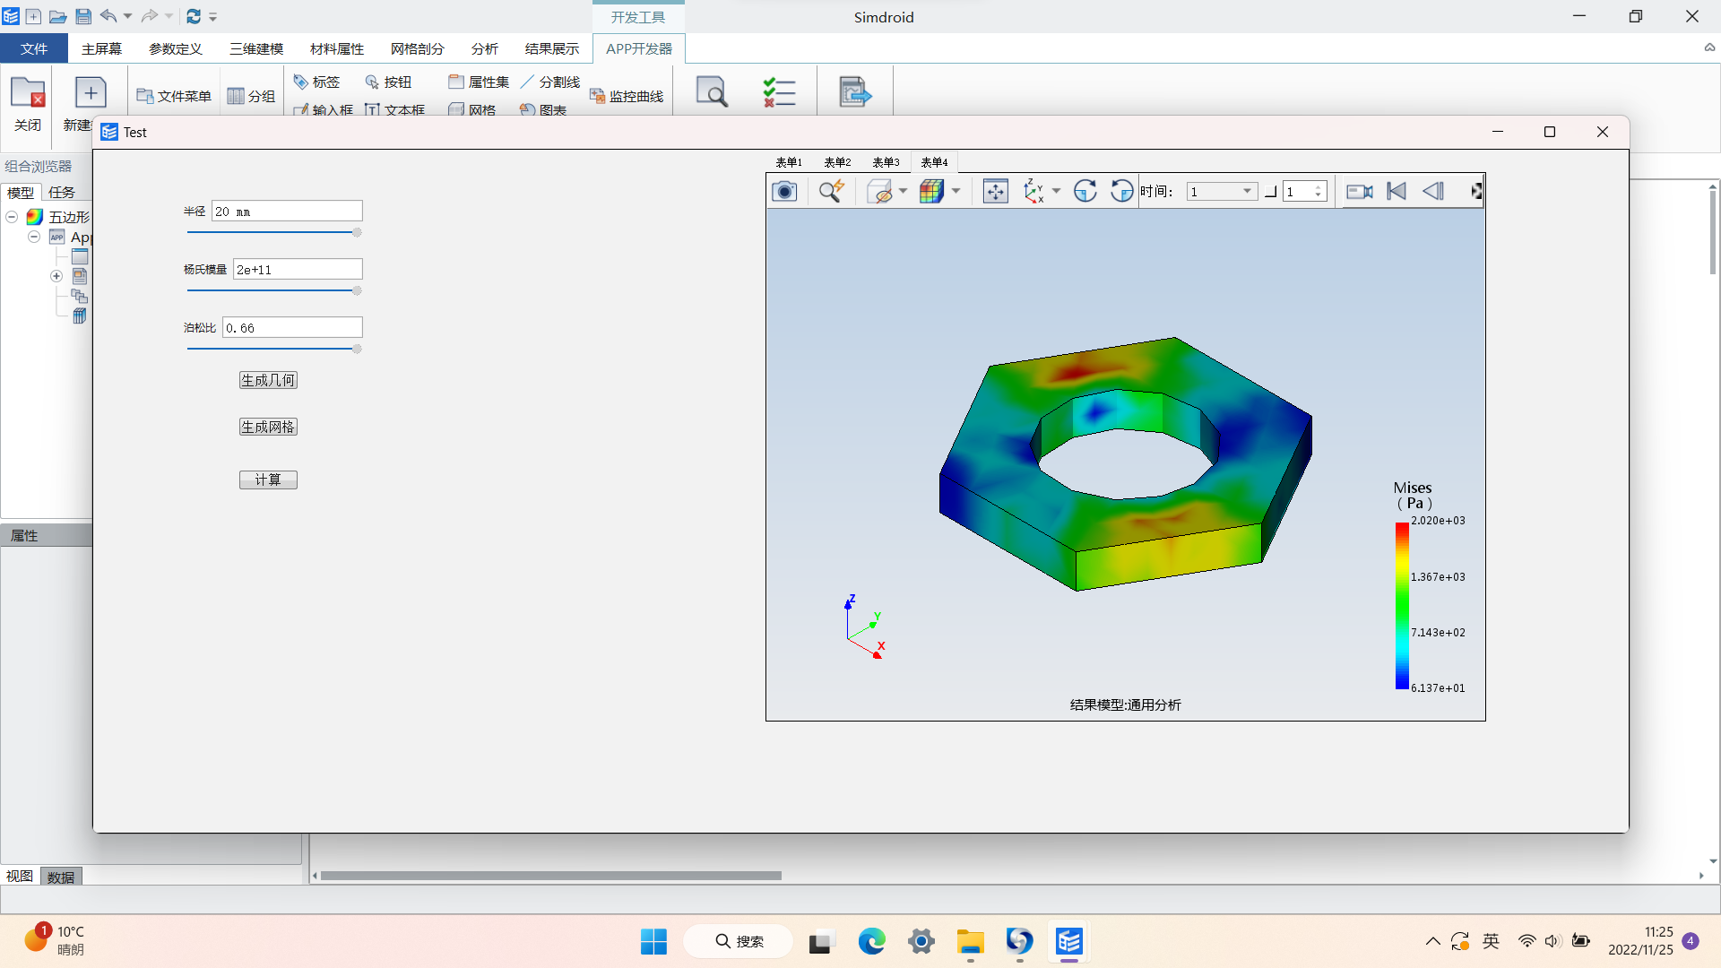Click the checklist validation ribbon icon

(x=779, y=91)
